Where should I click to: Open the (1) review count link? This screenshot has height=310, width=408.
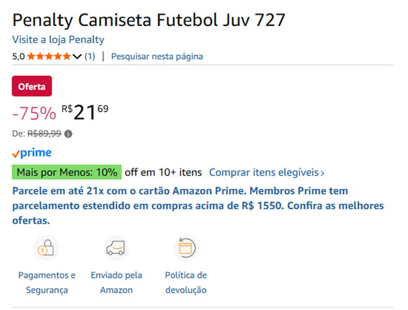90,56
